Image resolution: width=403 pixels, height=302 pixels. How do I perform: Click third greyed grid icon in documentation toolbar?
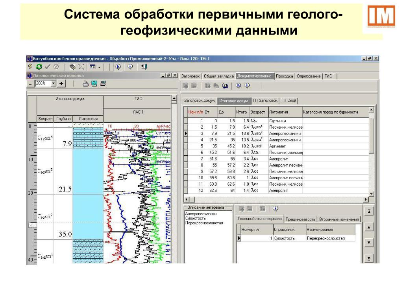tap(207, 85)
